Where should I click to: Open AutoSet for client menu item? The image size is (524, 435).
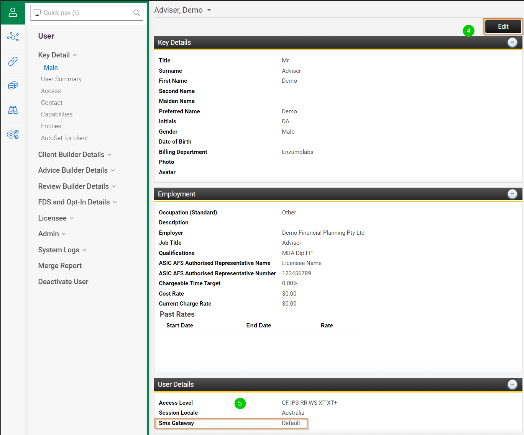click(64, 138)
